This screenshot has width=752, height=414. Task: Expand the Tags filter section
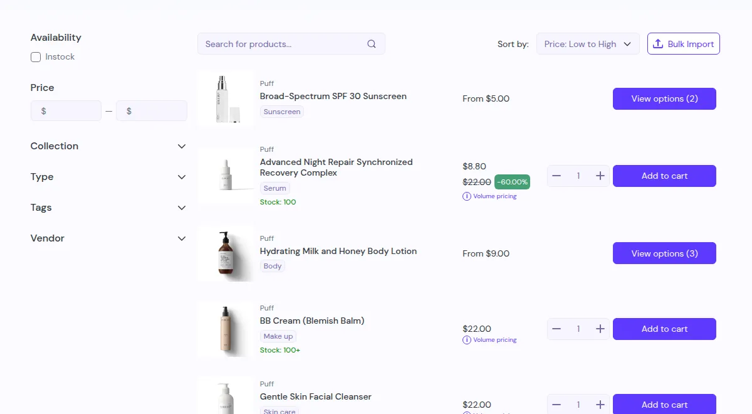(x=108, y=208)
